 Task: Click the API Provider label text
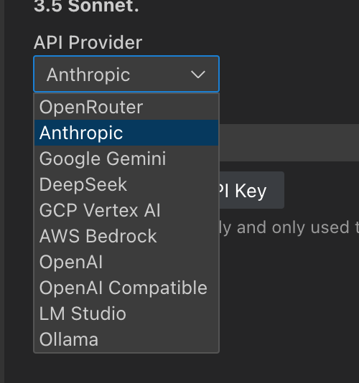tap(88, 42)
